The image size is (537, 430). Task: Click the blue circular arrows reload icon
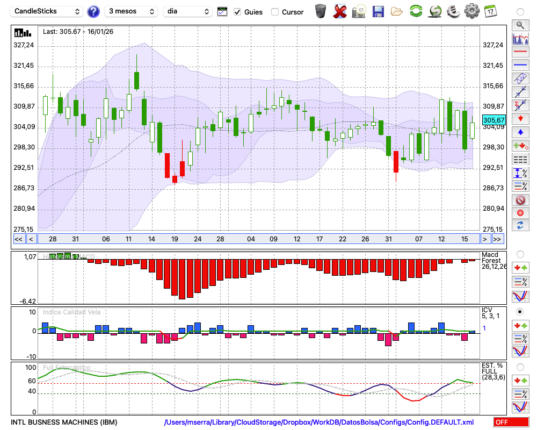520,225
